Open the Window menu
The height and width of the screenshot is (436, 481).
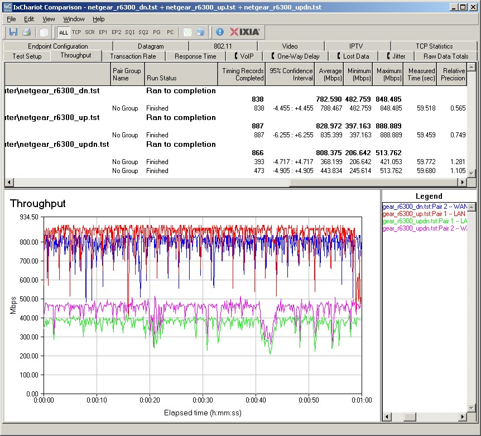(74, 19)
